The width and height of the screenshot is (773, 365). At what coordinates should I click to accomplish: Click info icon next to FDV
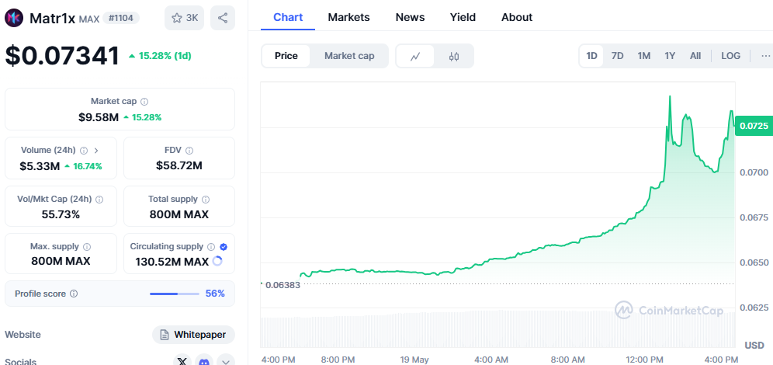(189, 151)
